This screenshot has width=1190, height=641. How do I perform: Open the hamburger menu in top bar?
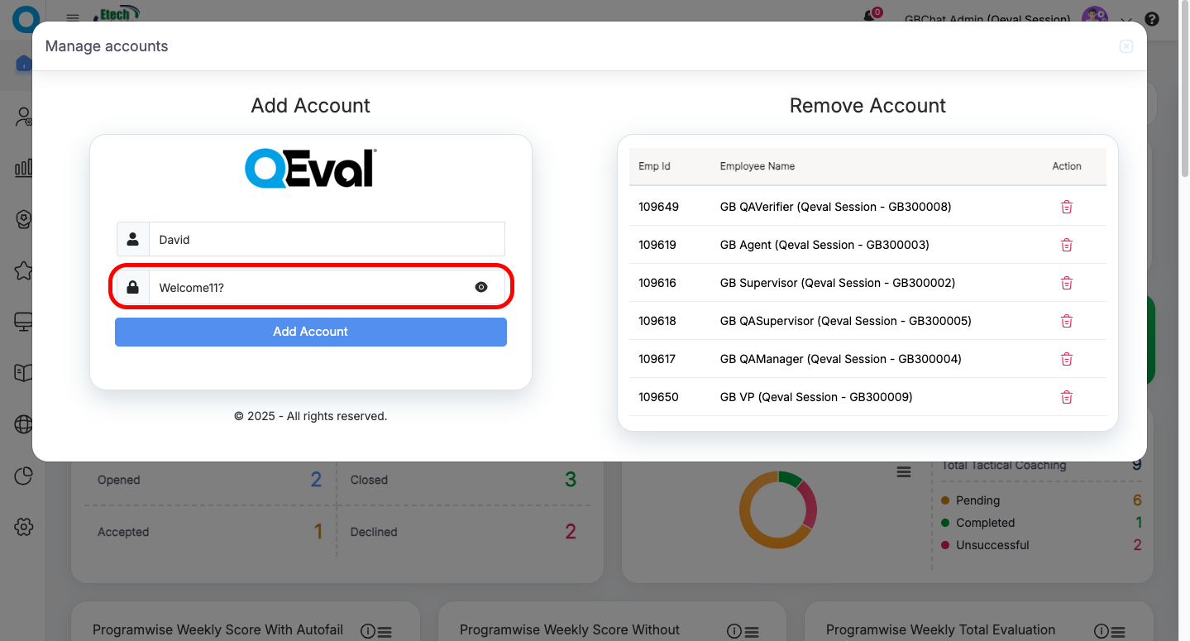73,17
